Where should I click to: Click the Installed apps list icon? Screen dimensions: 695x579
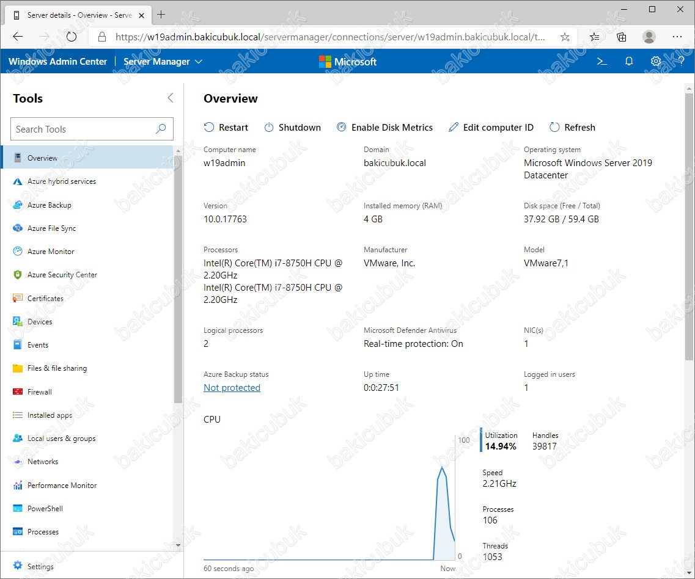point(18,415)
